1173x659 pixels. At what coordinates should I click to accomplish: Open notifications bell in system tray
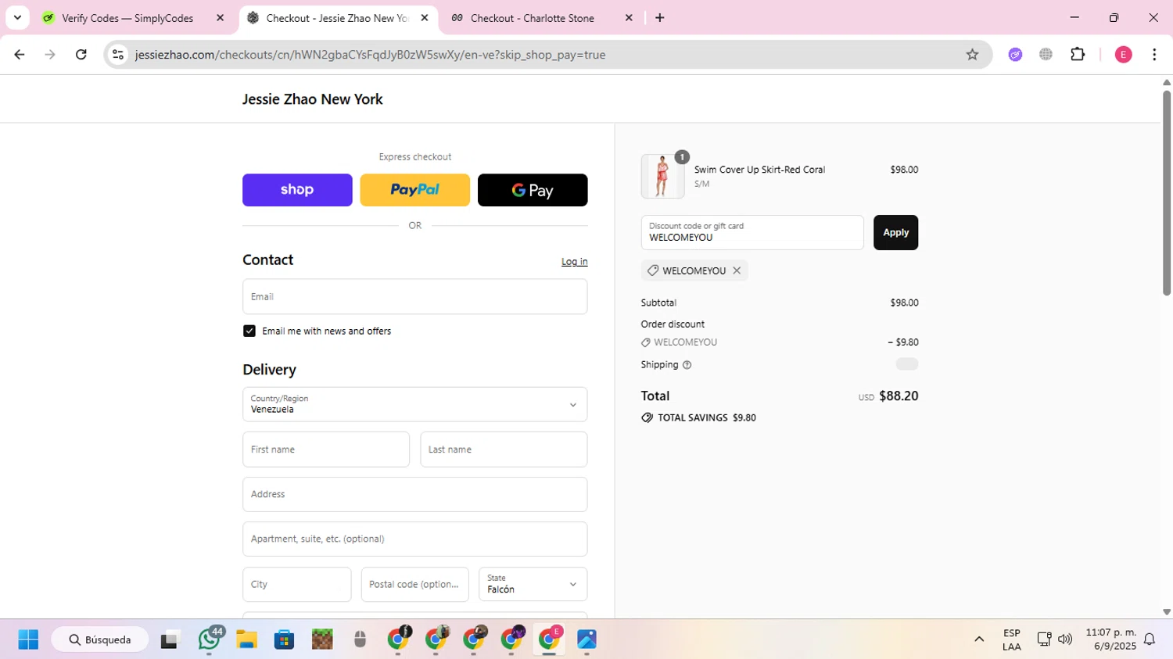pos(1150,639)
